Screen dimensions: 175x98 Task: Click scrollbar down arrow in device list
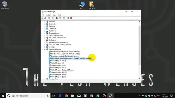[x=139, y=78]
